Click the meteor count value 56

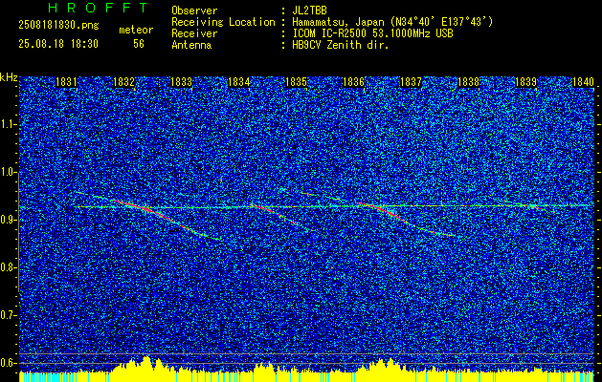tap(139, 44)
